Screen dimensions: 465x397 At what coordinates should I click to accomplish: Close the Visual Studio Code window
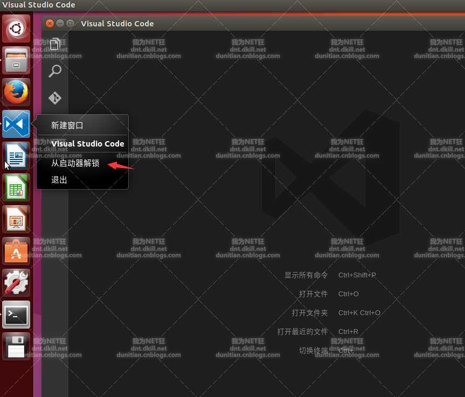(x=50, y=23)
